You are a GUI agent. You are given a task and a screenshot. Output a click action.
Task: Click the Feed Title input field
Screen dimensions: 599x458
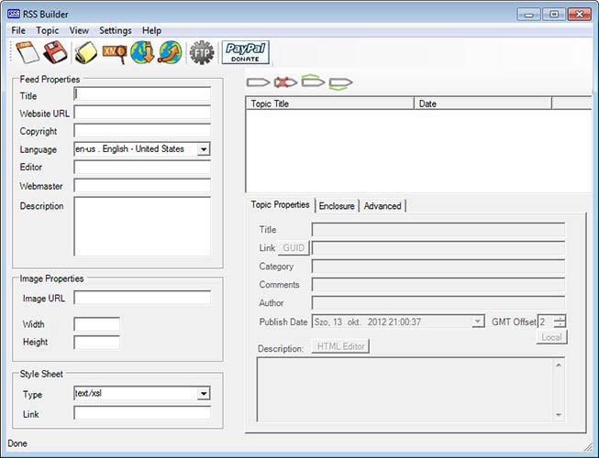pyautogui.click(x=142, y=93)
